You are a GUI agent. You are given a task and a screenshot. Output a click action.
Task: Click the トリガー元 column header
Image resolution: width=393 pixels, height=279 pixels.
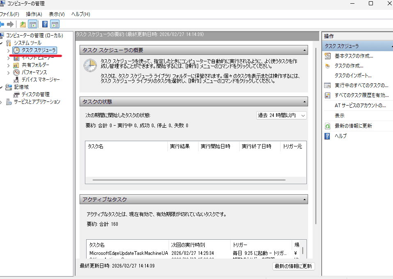tap(293, 146)
